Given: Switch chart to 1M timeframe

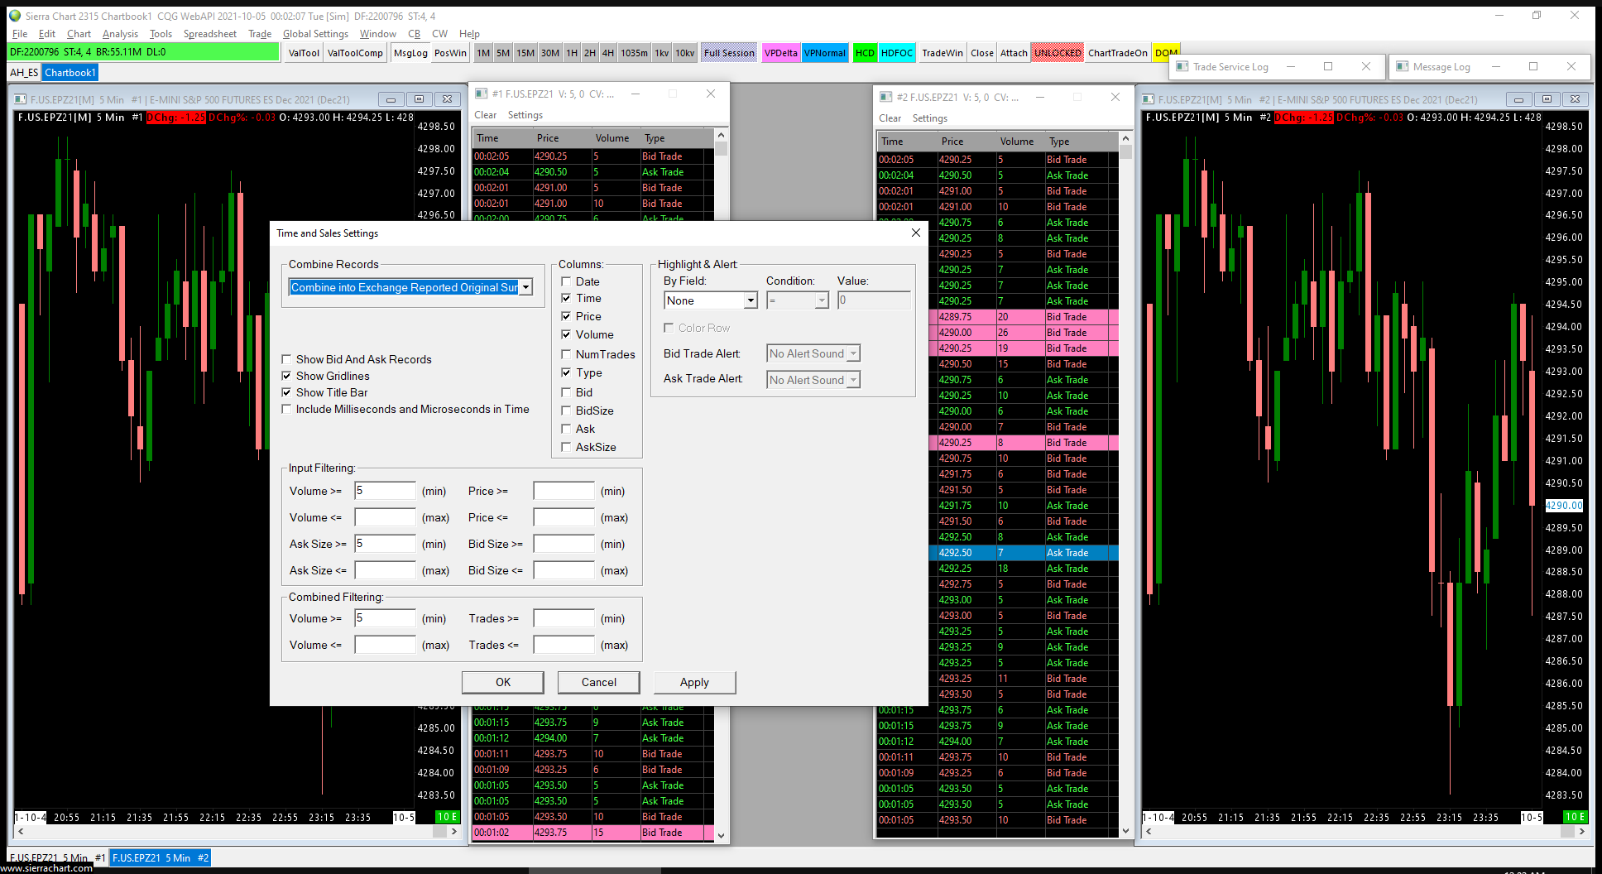Looking at the screenshot, I should pos(483,53).
